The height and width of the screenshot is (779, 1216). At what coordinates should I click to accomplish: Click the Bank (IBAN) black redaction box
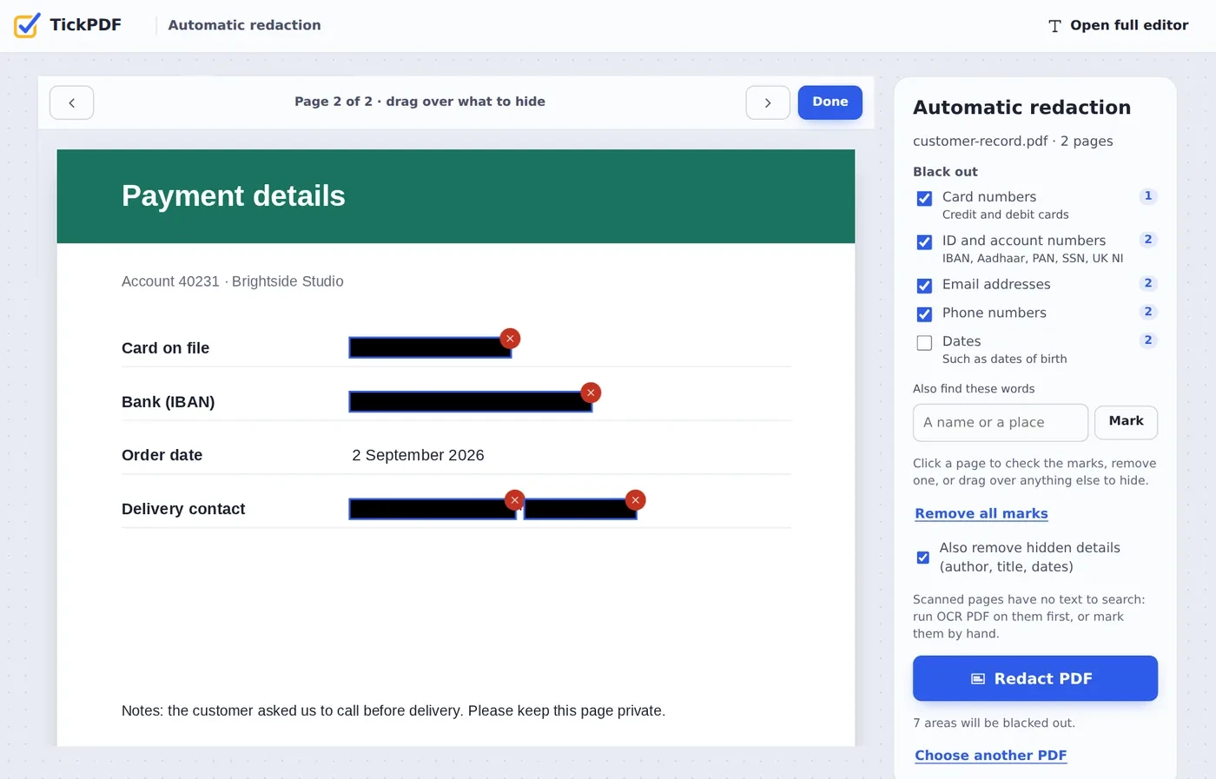click(x=471, y=401)
